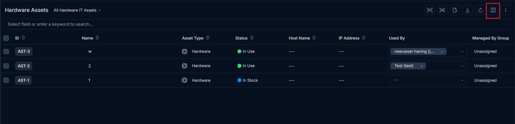Sort by IP Address column arrows
This screenshot has width=515, height=124.
tap(364, 38)
